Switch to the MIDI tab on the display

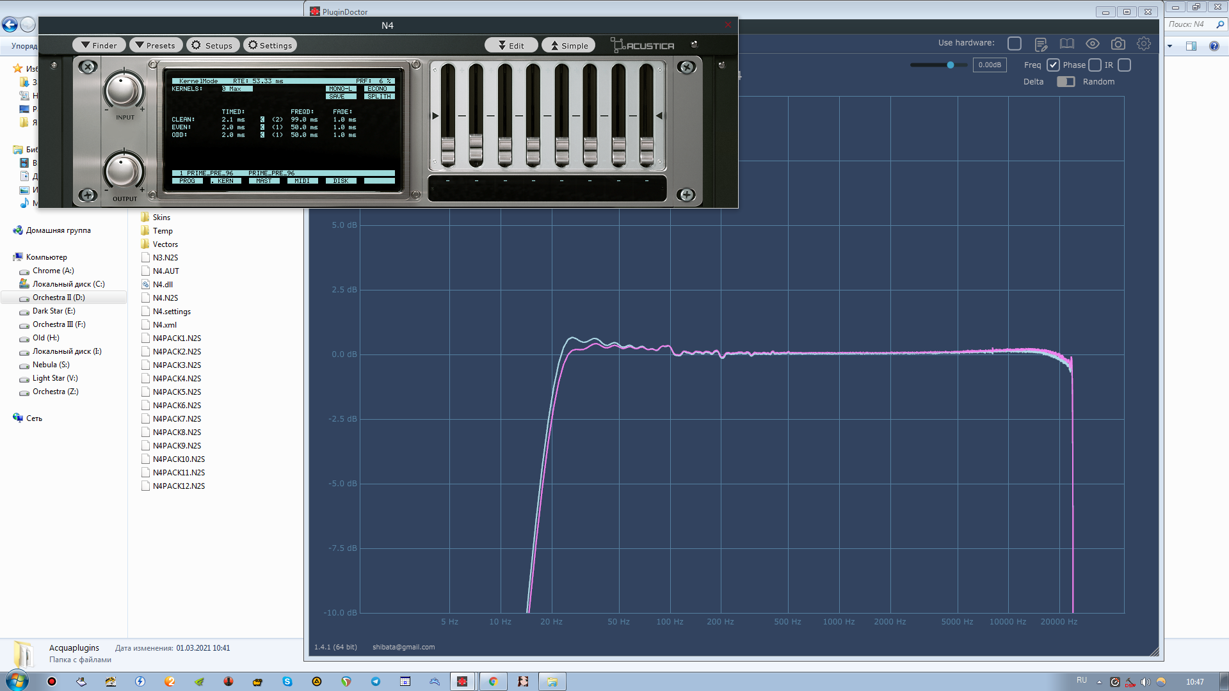302,181
